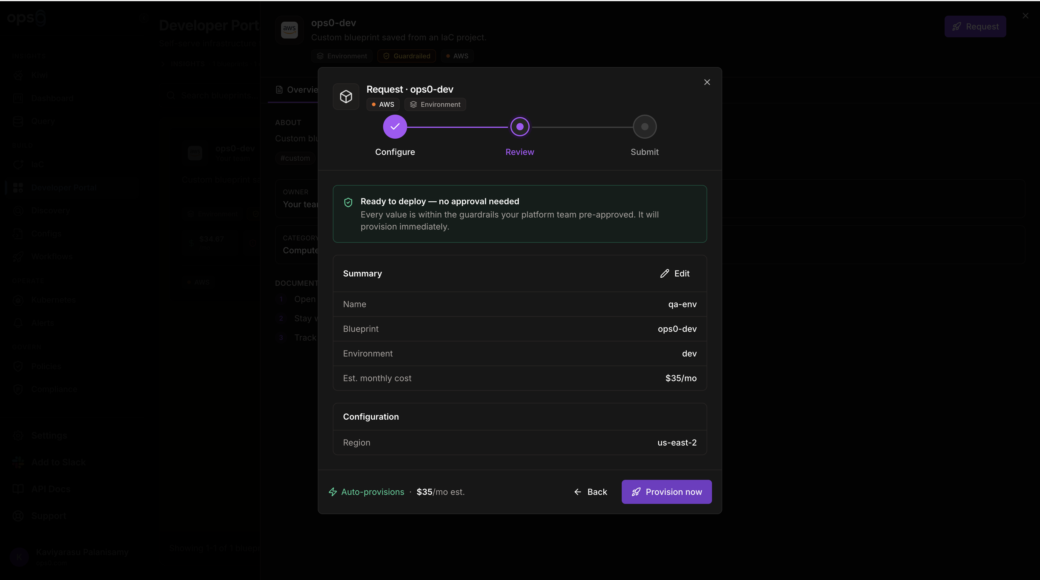This screenshot has height=580, width=1040.
Task: Open Developer Portal in the sidebar
Action: coord(64,187)
